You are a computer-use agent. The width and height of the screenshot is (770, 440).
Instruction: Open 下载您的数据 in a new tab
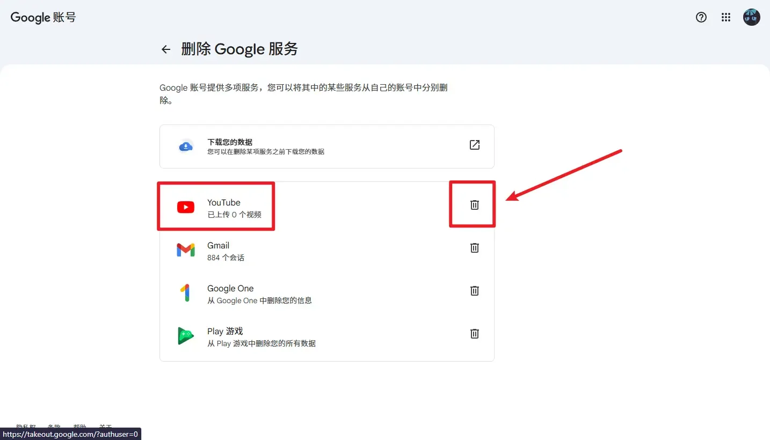474,144
